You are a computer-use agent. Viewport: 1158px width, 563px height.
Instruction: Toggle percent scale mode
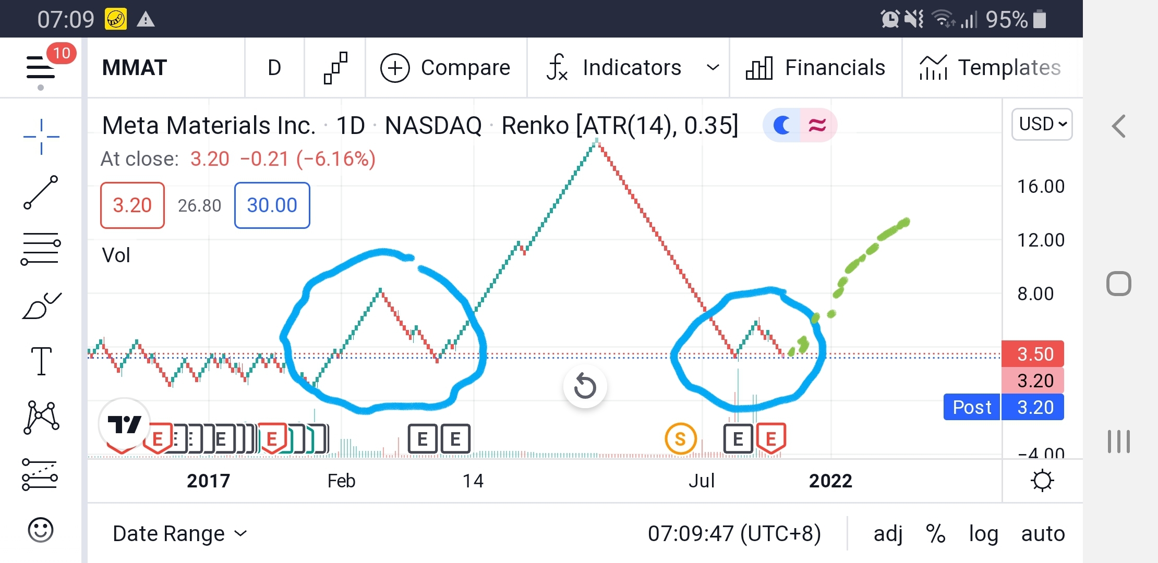coord(936,533)
